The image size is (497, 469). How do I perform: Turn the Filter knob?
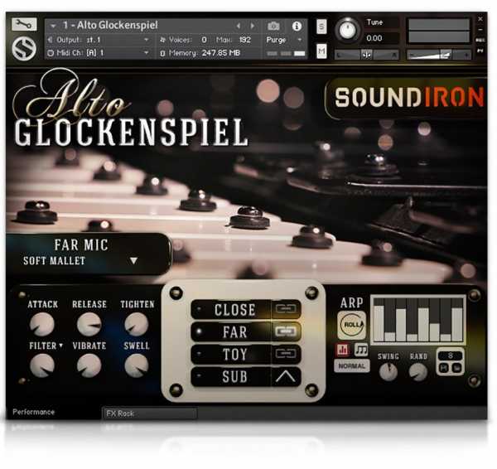42,365
